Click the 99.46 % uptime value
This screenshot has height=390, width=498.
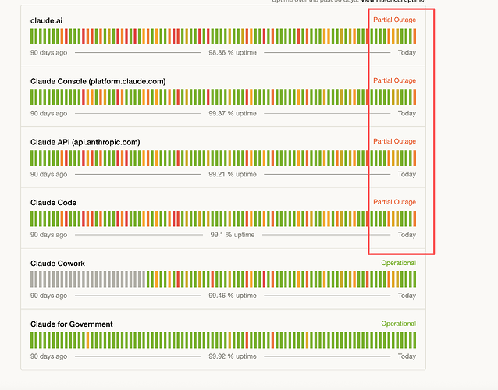pyautogui.click(x=233, y=296)
